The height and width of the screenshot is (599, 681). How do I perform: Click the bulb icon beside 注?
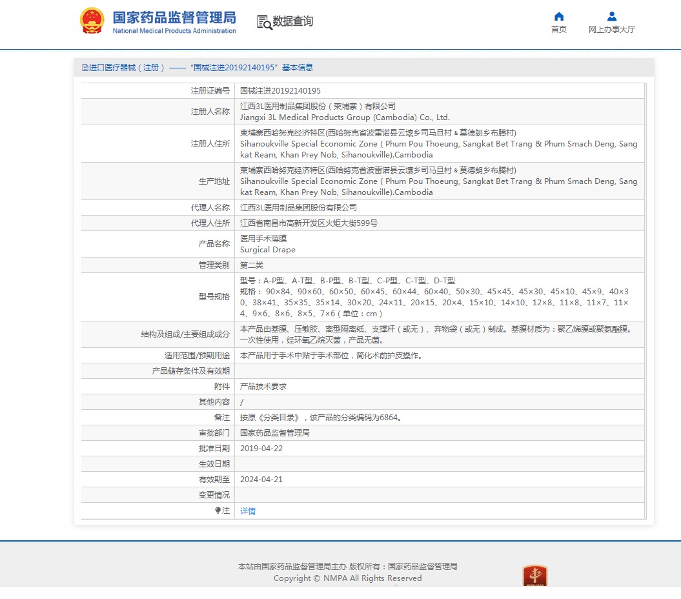[218, 511]
